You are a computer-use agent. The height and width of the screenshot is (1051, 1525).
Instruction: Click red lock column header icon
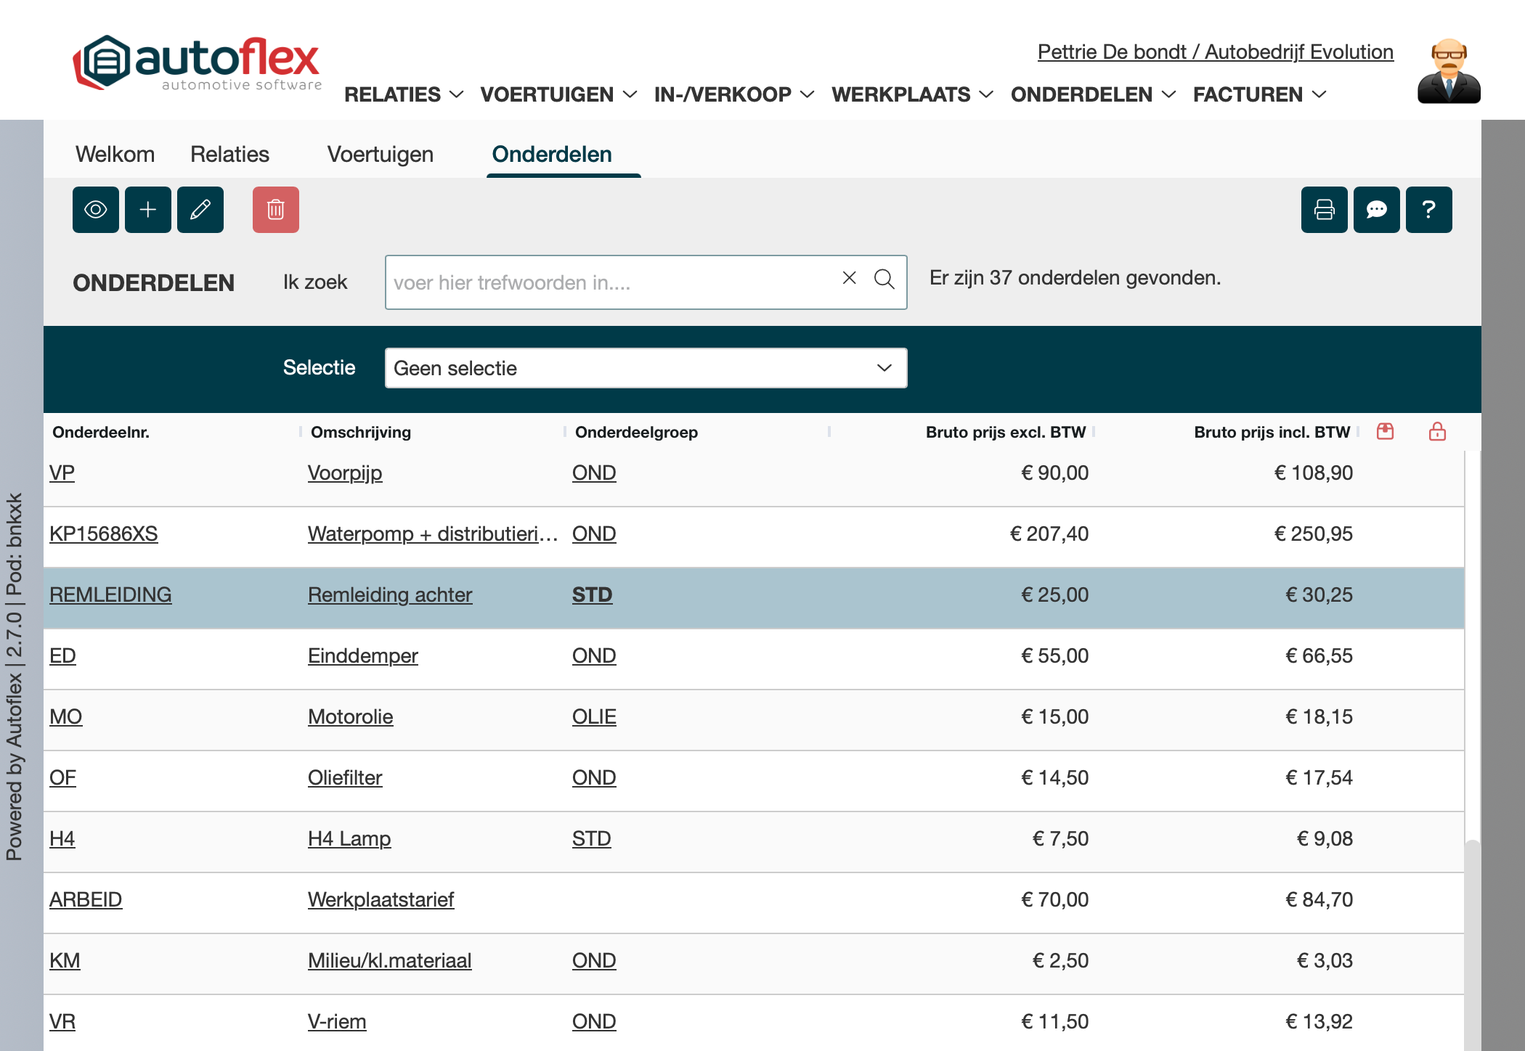pyautogui.click(x=1437, y=432)
